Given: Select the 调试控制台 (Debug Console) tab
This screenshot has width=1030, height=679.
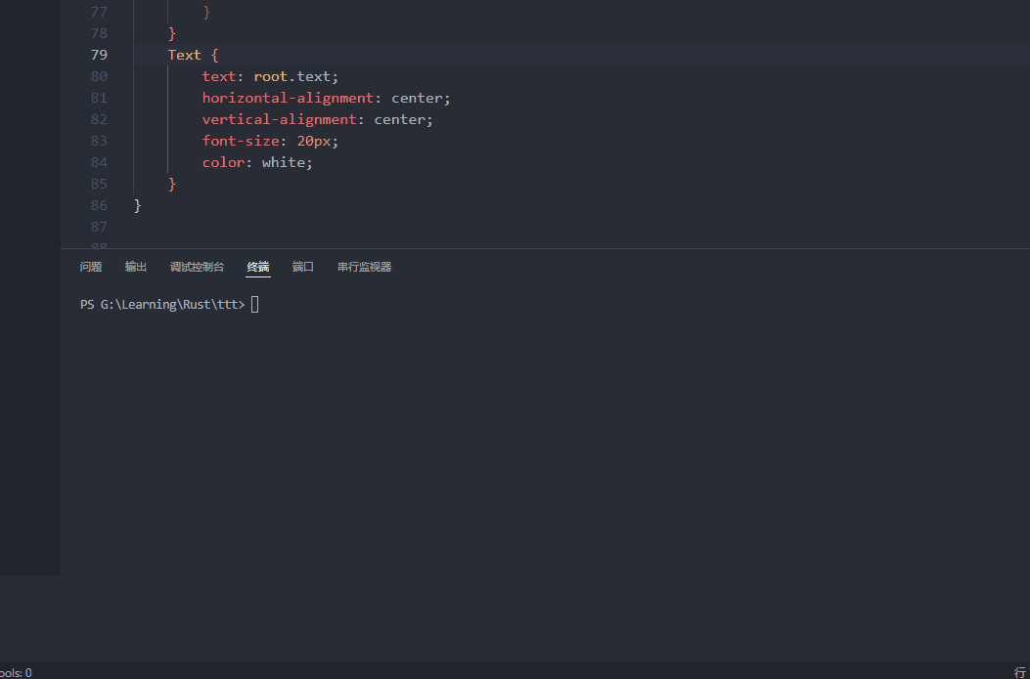Looking at the screenshot, I should tap(197, 266).
